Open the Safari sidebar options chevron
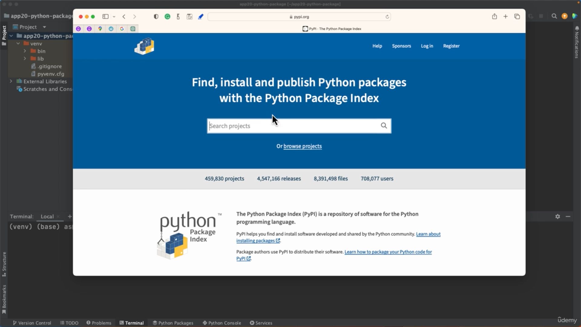This screenshot has width=581, height=327. (114, 17)
